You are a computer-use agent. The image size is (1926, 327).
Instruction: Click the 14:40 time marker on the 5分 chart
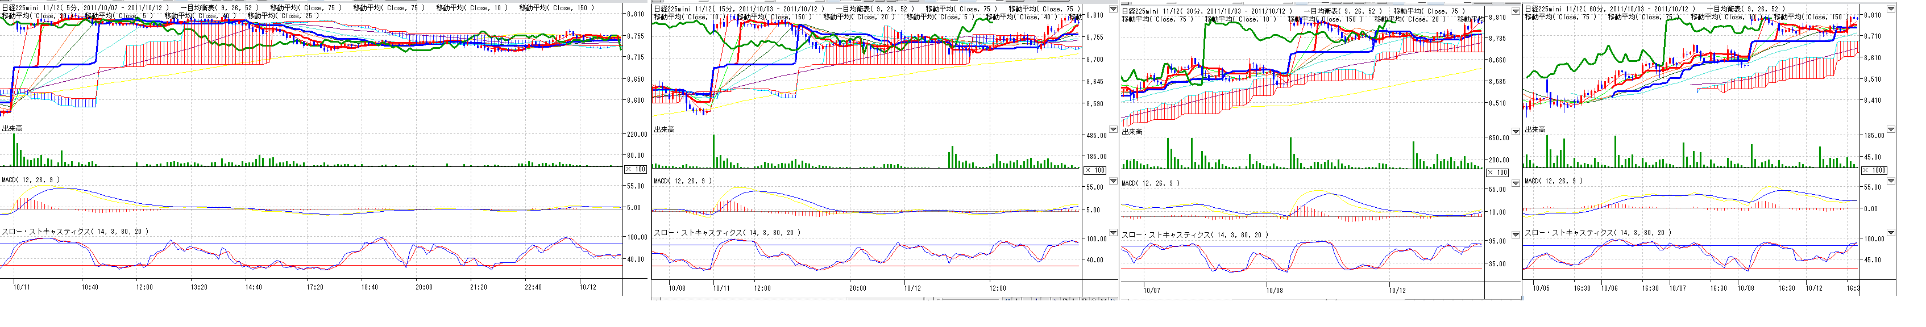pyautogui.click(x=254, y=287)
